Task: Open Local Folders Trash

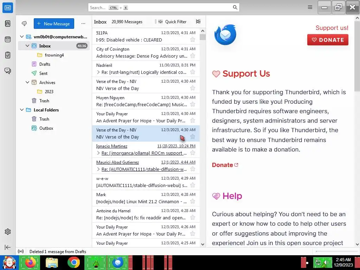Action: (x=54, y=119)
